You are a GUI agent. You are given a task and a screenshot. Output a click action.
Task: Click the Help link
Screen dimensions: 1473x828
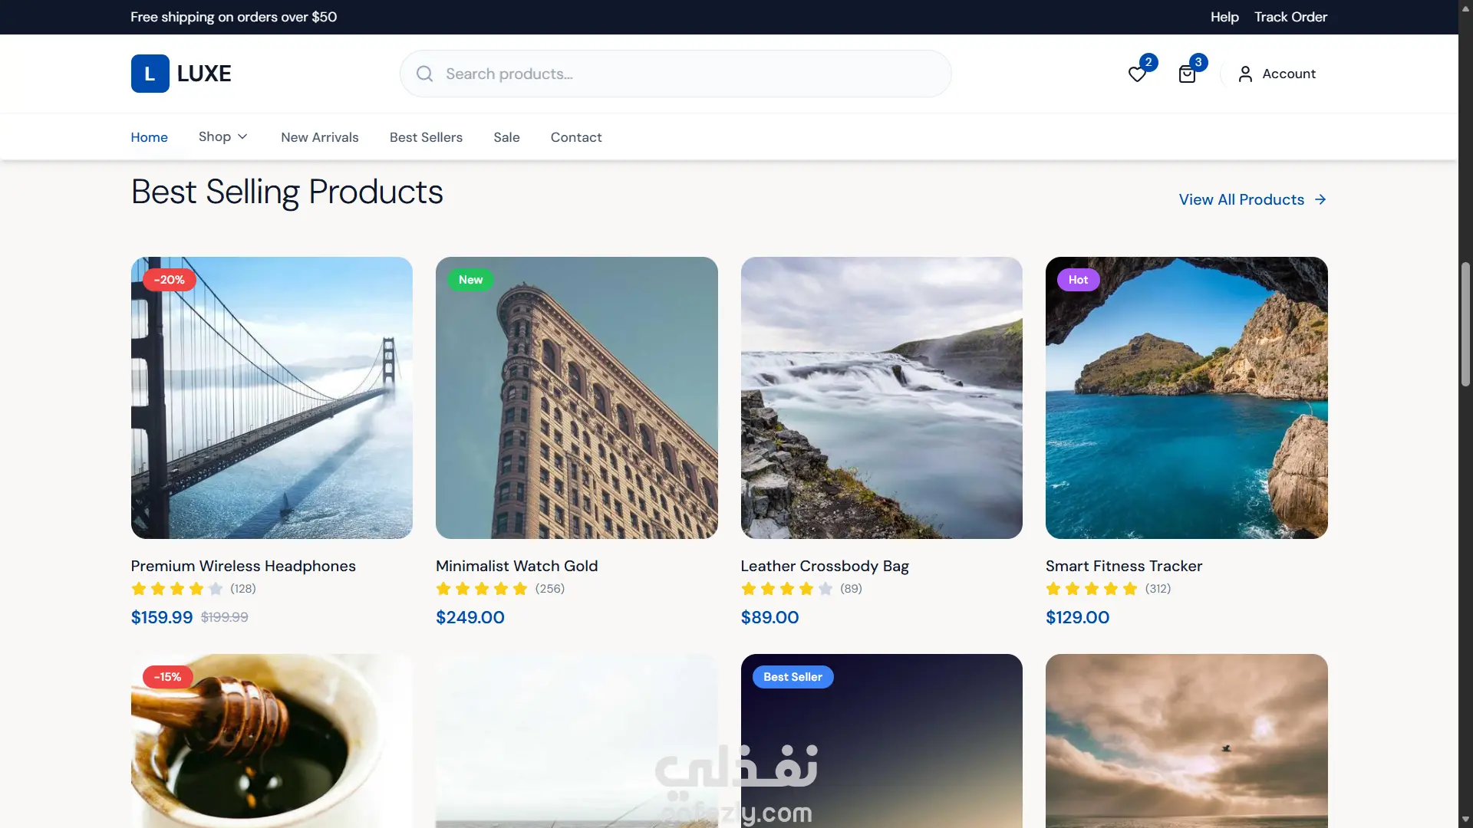point(1224,17)
